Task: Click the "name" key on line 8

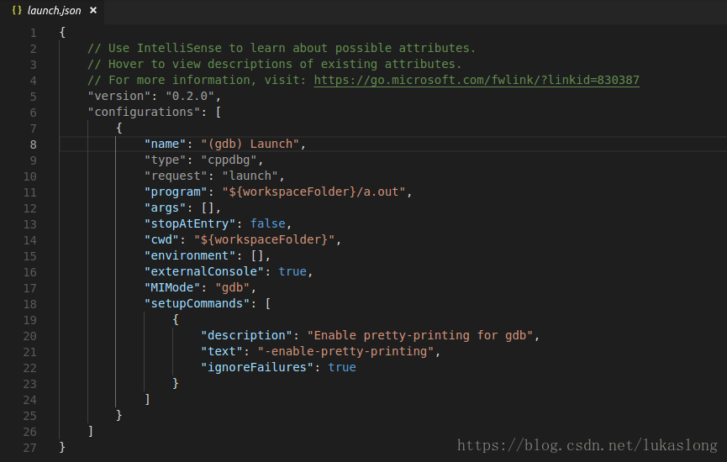Action: [166, 144]
